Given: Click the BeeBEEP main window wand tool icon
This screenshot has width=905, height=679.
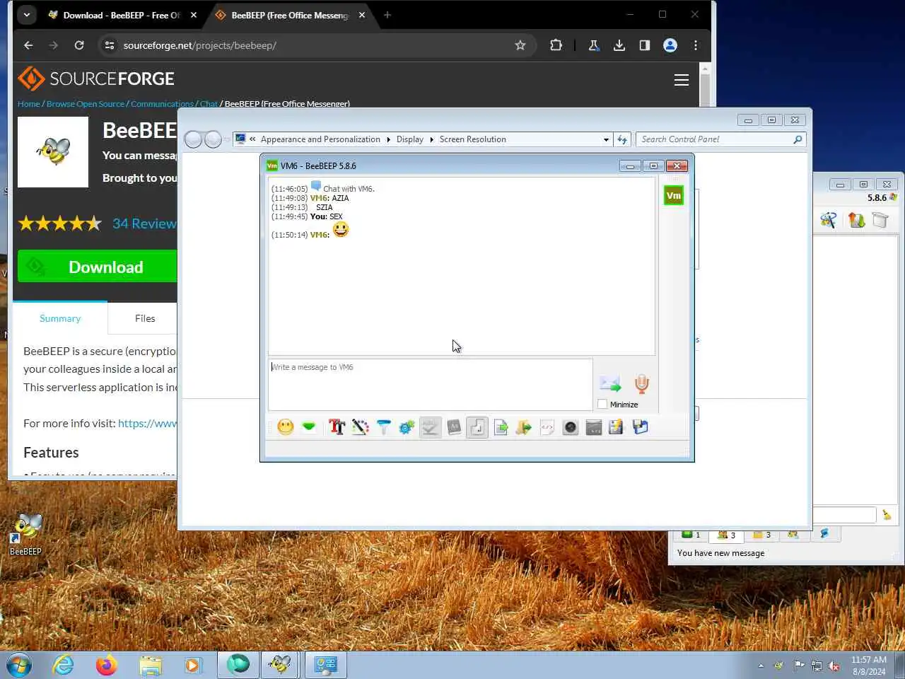Looking at the screenshot, I should point(828,220).
